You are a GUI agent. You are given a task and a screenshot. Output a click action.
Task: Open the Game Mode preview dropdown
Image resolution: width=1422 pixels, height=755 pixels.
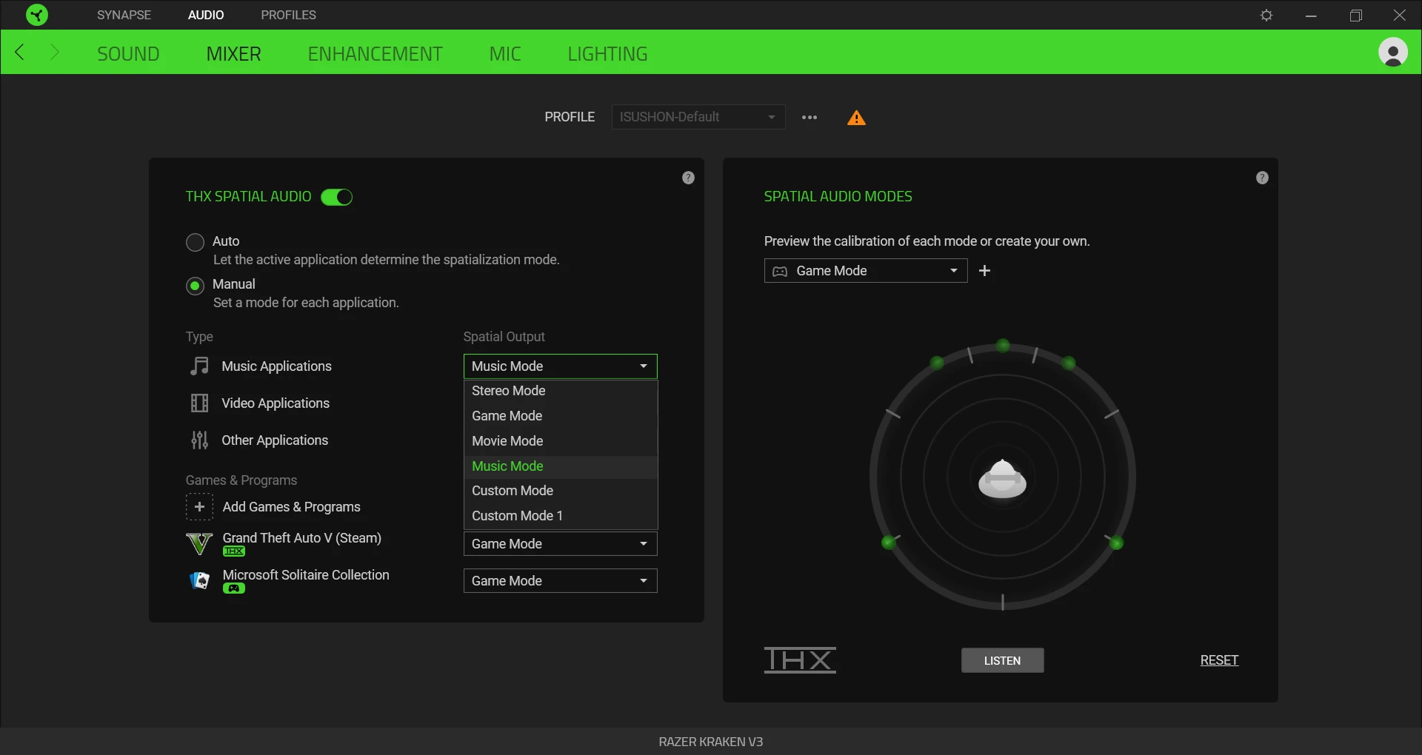coord(865,271)
